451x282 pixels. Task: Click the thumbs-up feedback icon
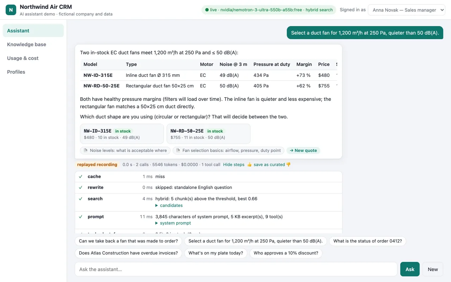point(249,165)
